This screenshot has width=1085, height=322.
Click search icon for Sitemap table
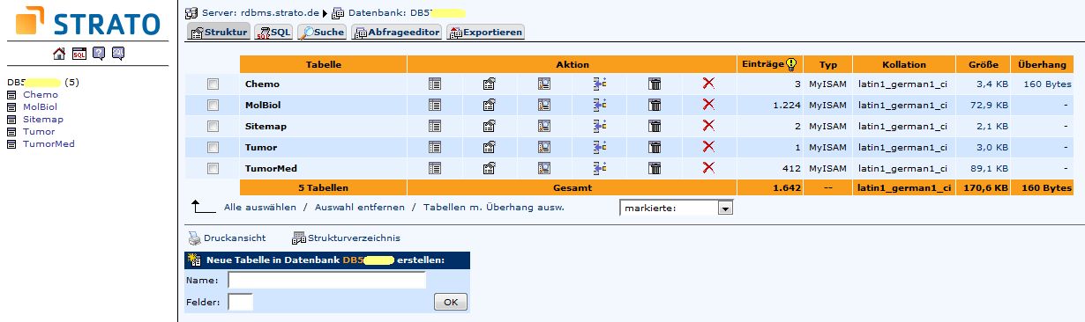coord(544,126)
